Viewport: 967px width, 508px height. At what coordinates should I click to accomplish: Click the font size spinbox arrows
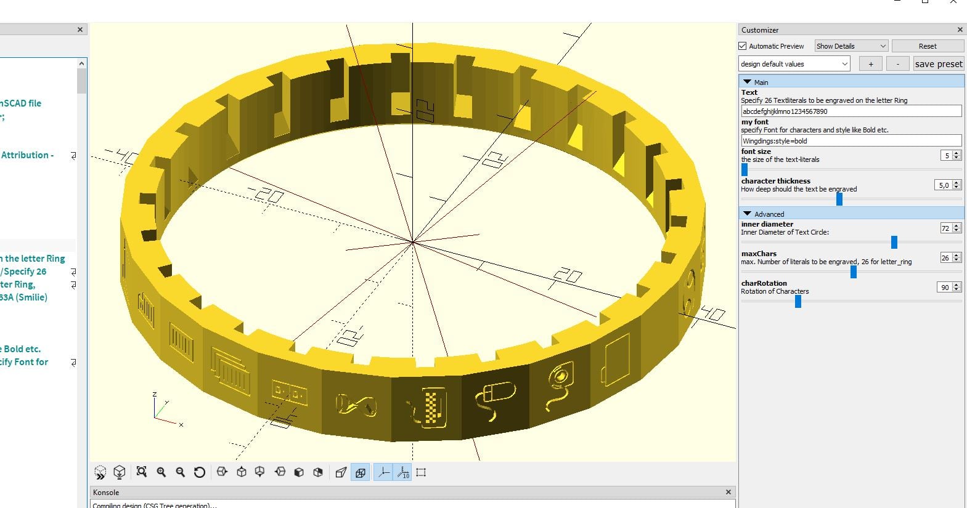pyautogui.click(x=957, y=155)
